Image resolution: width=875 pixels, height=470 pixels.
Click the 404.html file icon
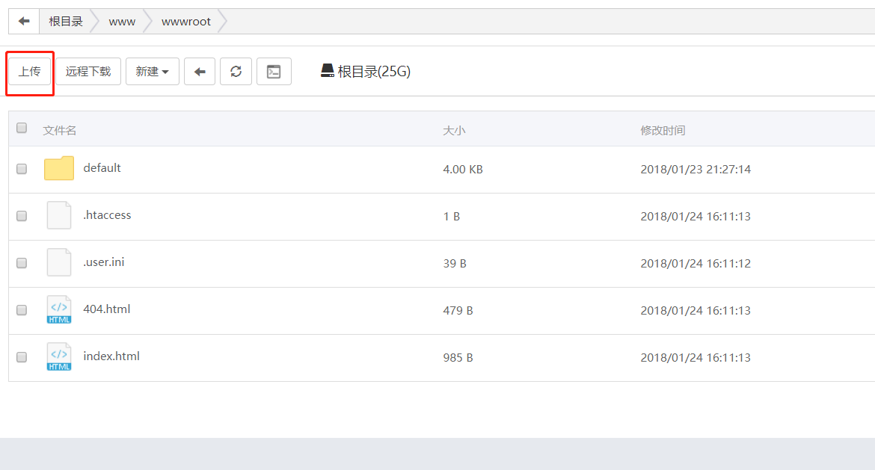pos(59,309)
